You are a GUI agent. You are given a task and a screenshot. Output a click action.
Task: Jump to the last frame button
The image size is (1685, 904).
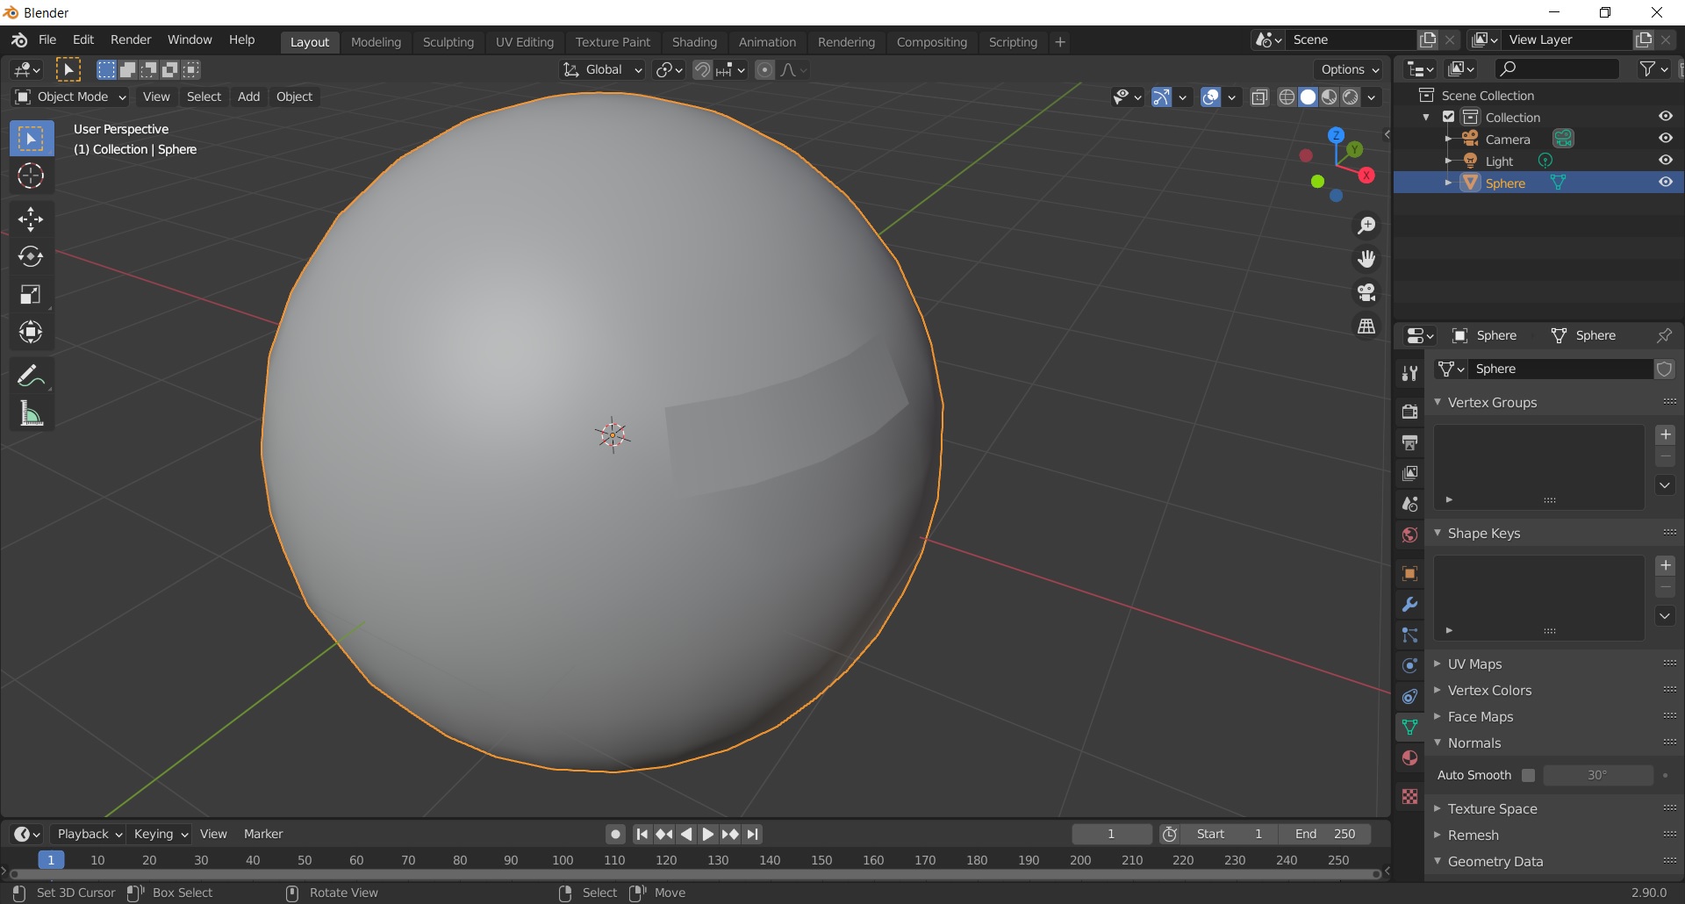[753, 834]
